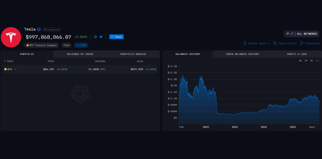Open the addresses count pill beside Tesla

tap(51, 30)
